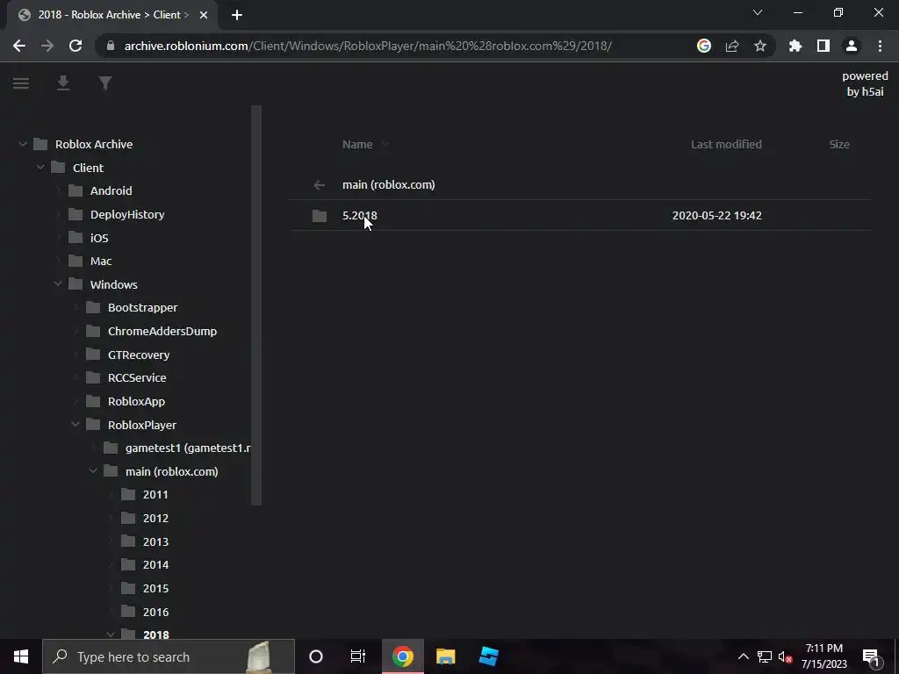Select Mac folder in tree
The width and height of the screenshot is (899, 674).
(x=101, y=262)
